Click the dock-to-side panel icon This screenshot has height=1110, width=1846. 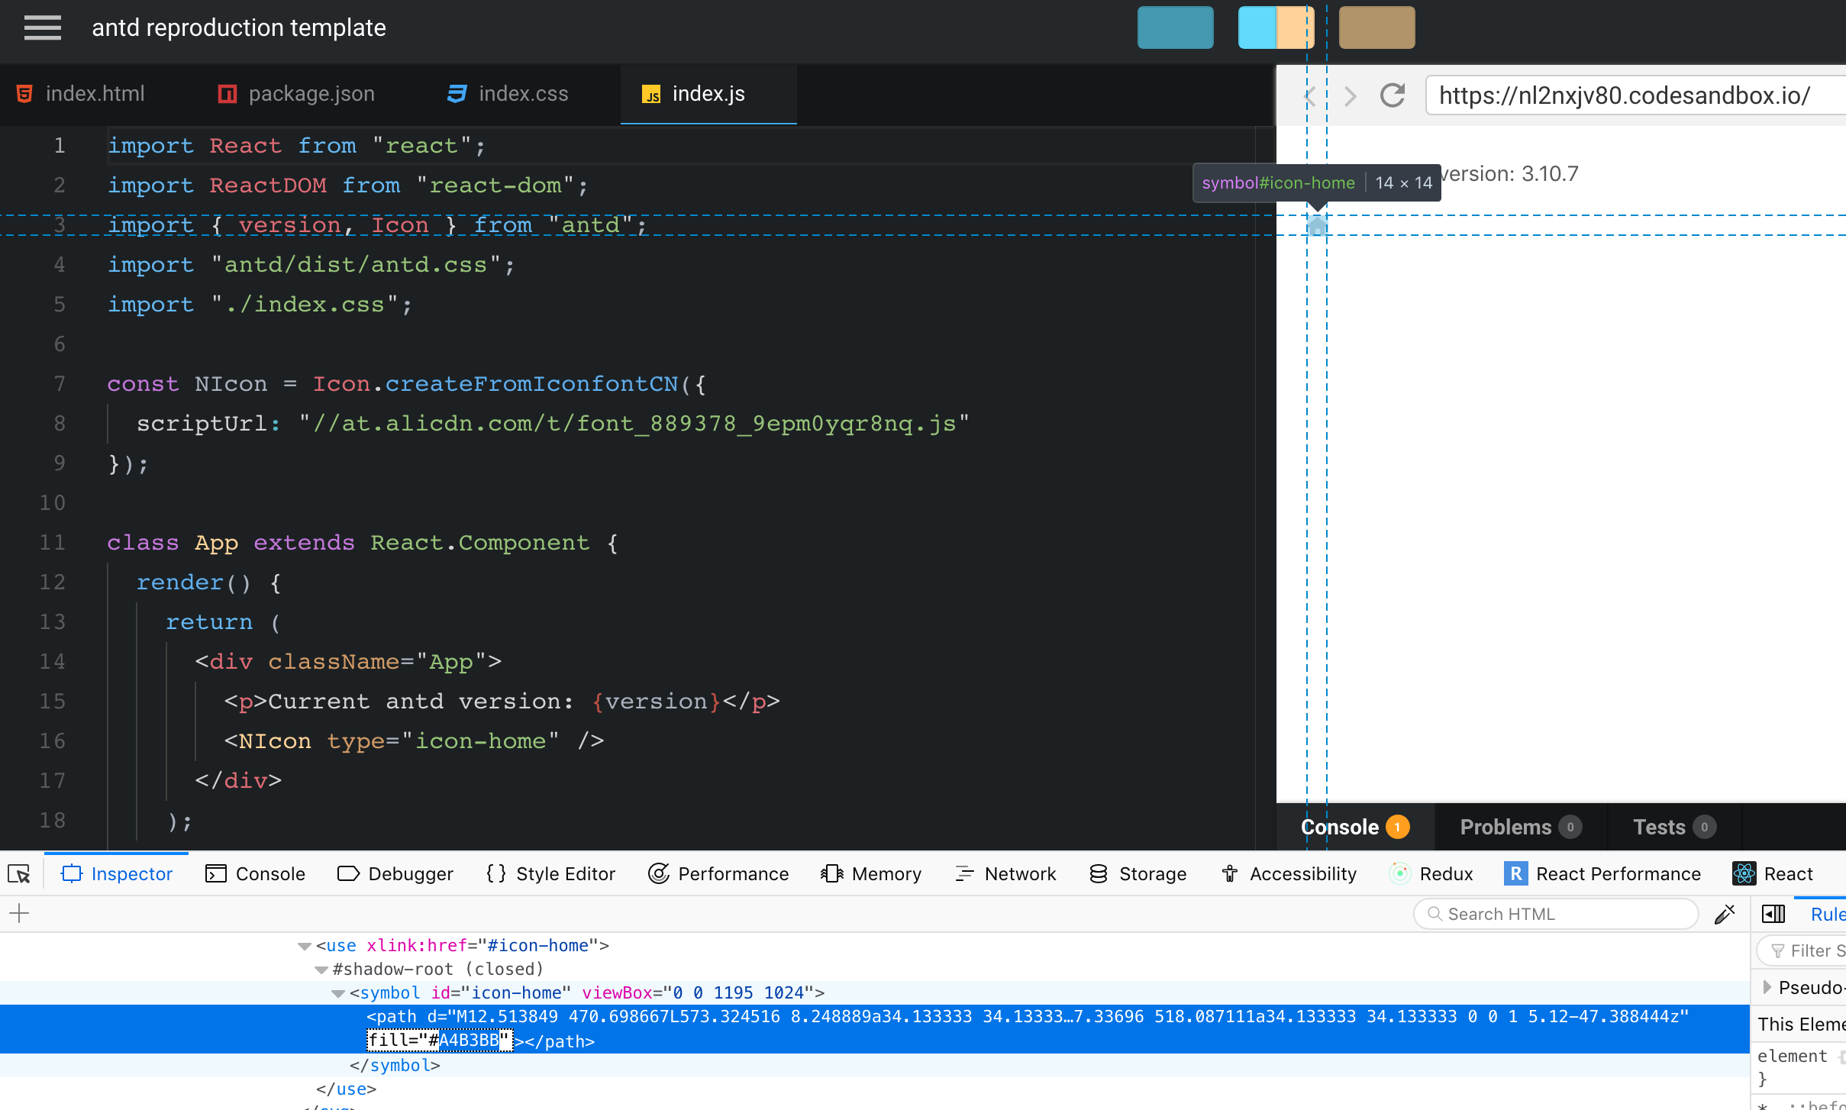[1773, 913]
